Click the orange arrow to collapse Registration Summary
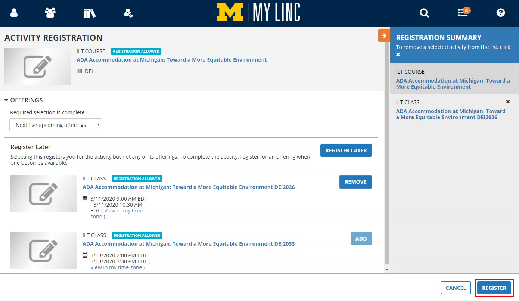The image size is (519, 301). [x=384, y=35]
